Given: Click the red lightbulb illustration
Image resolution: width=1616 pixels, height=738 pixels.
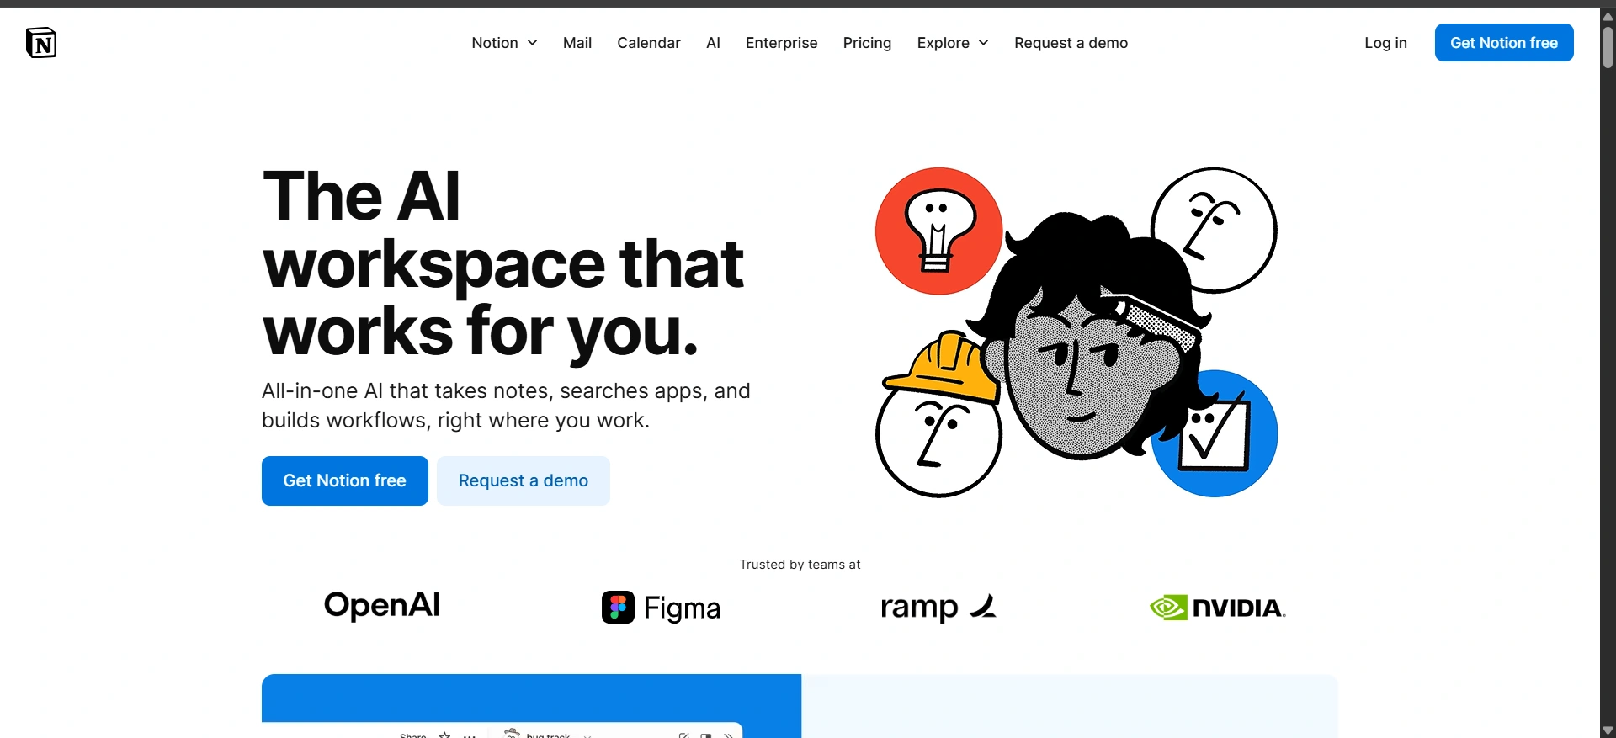Looking at the screenshot, I should (938, 231).
